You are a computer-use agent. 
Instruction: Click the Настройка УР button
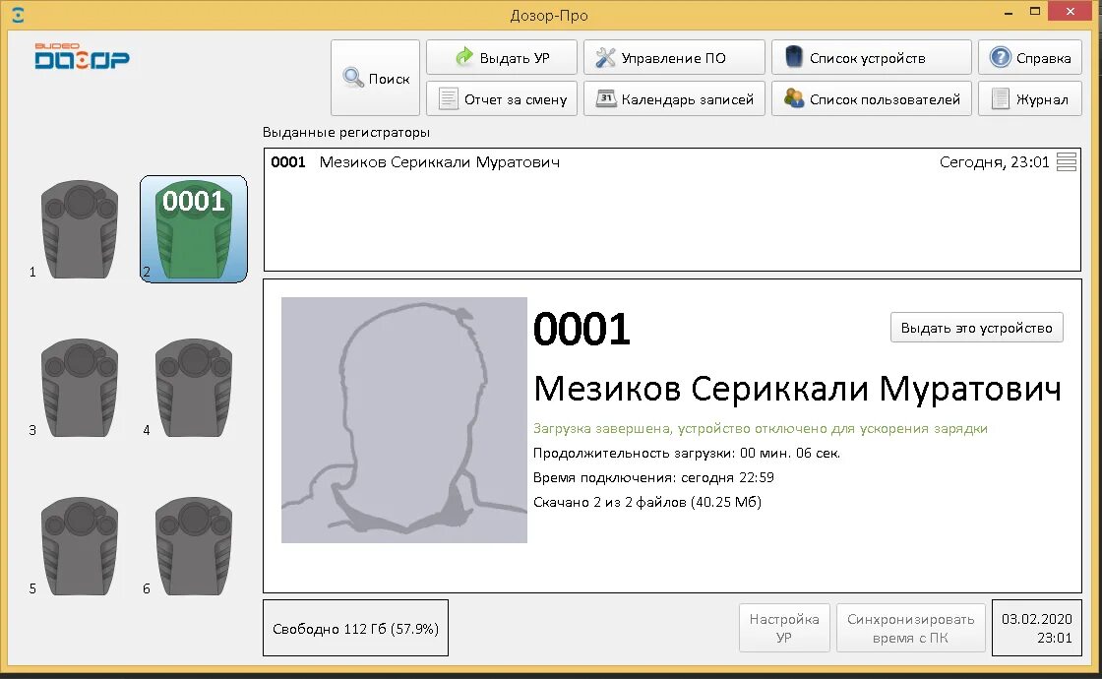pos(783,628)
